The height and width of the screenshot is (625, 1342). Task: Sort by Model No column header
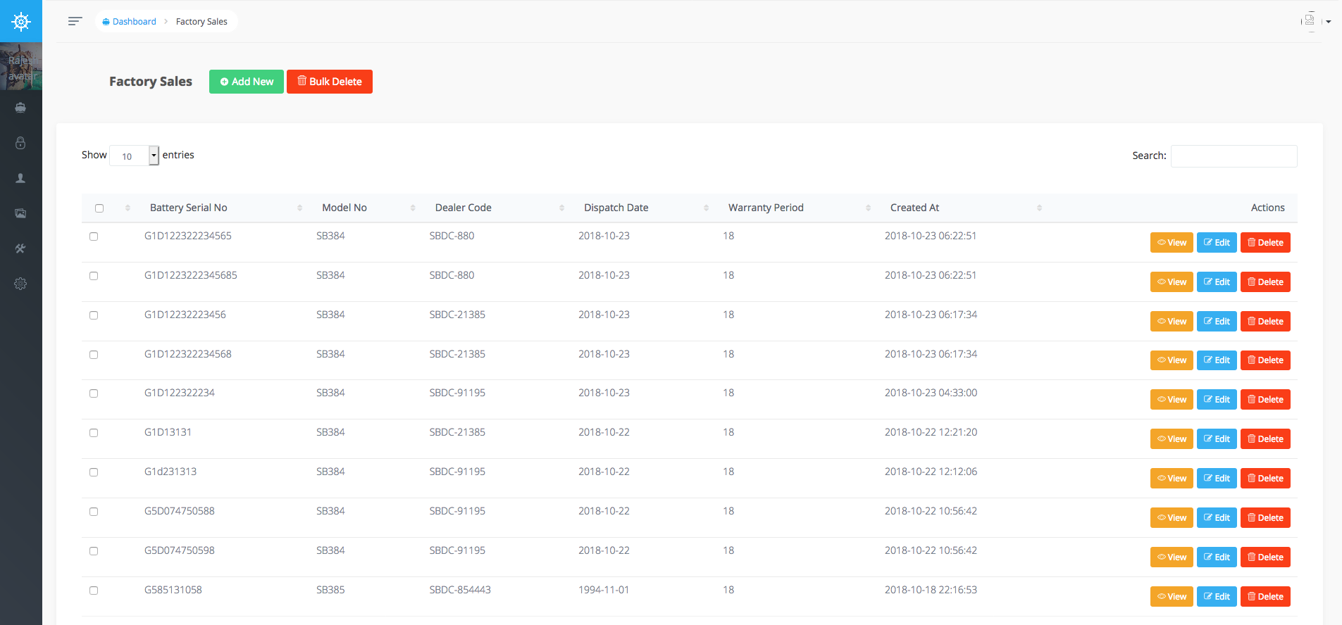point(367,208)
